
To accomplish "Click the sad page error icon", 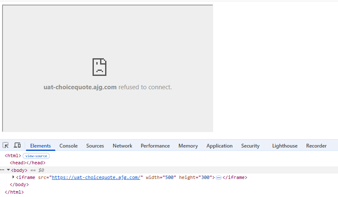I will coord(99,67).
